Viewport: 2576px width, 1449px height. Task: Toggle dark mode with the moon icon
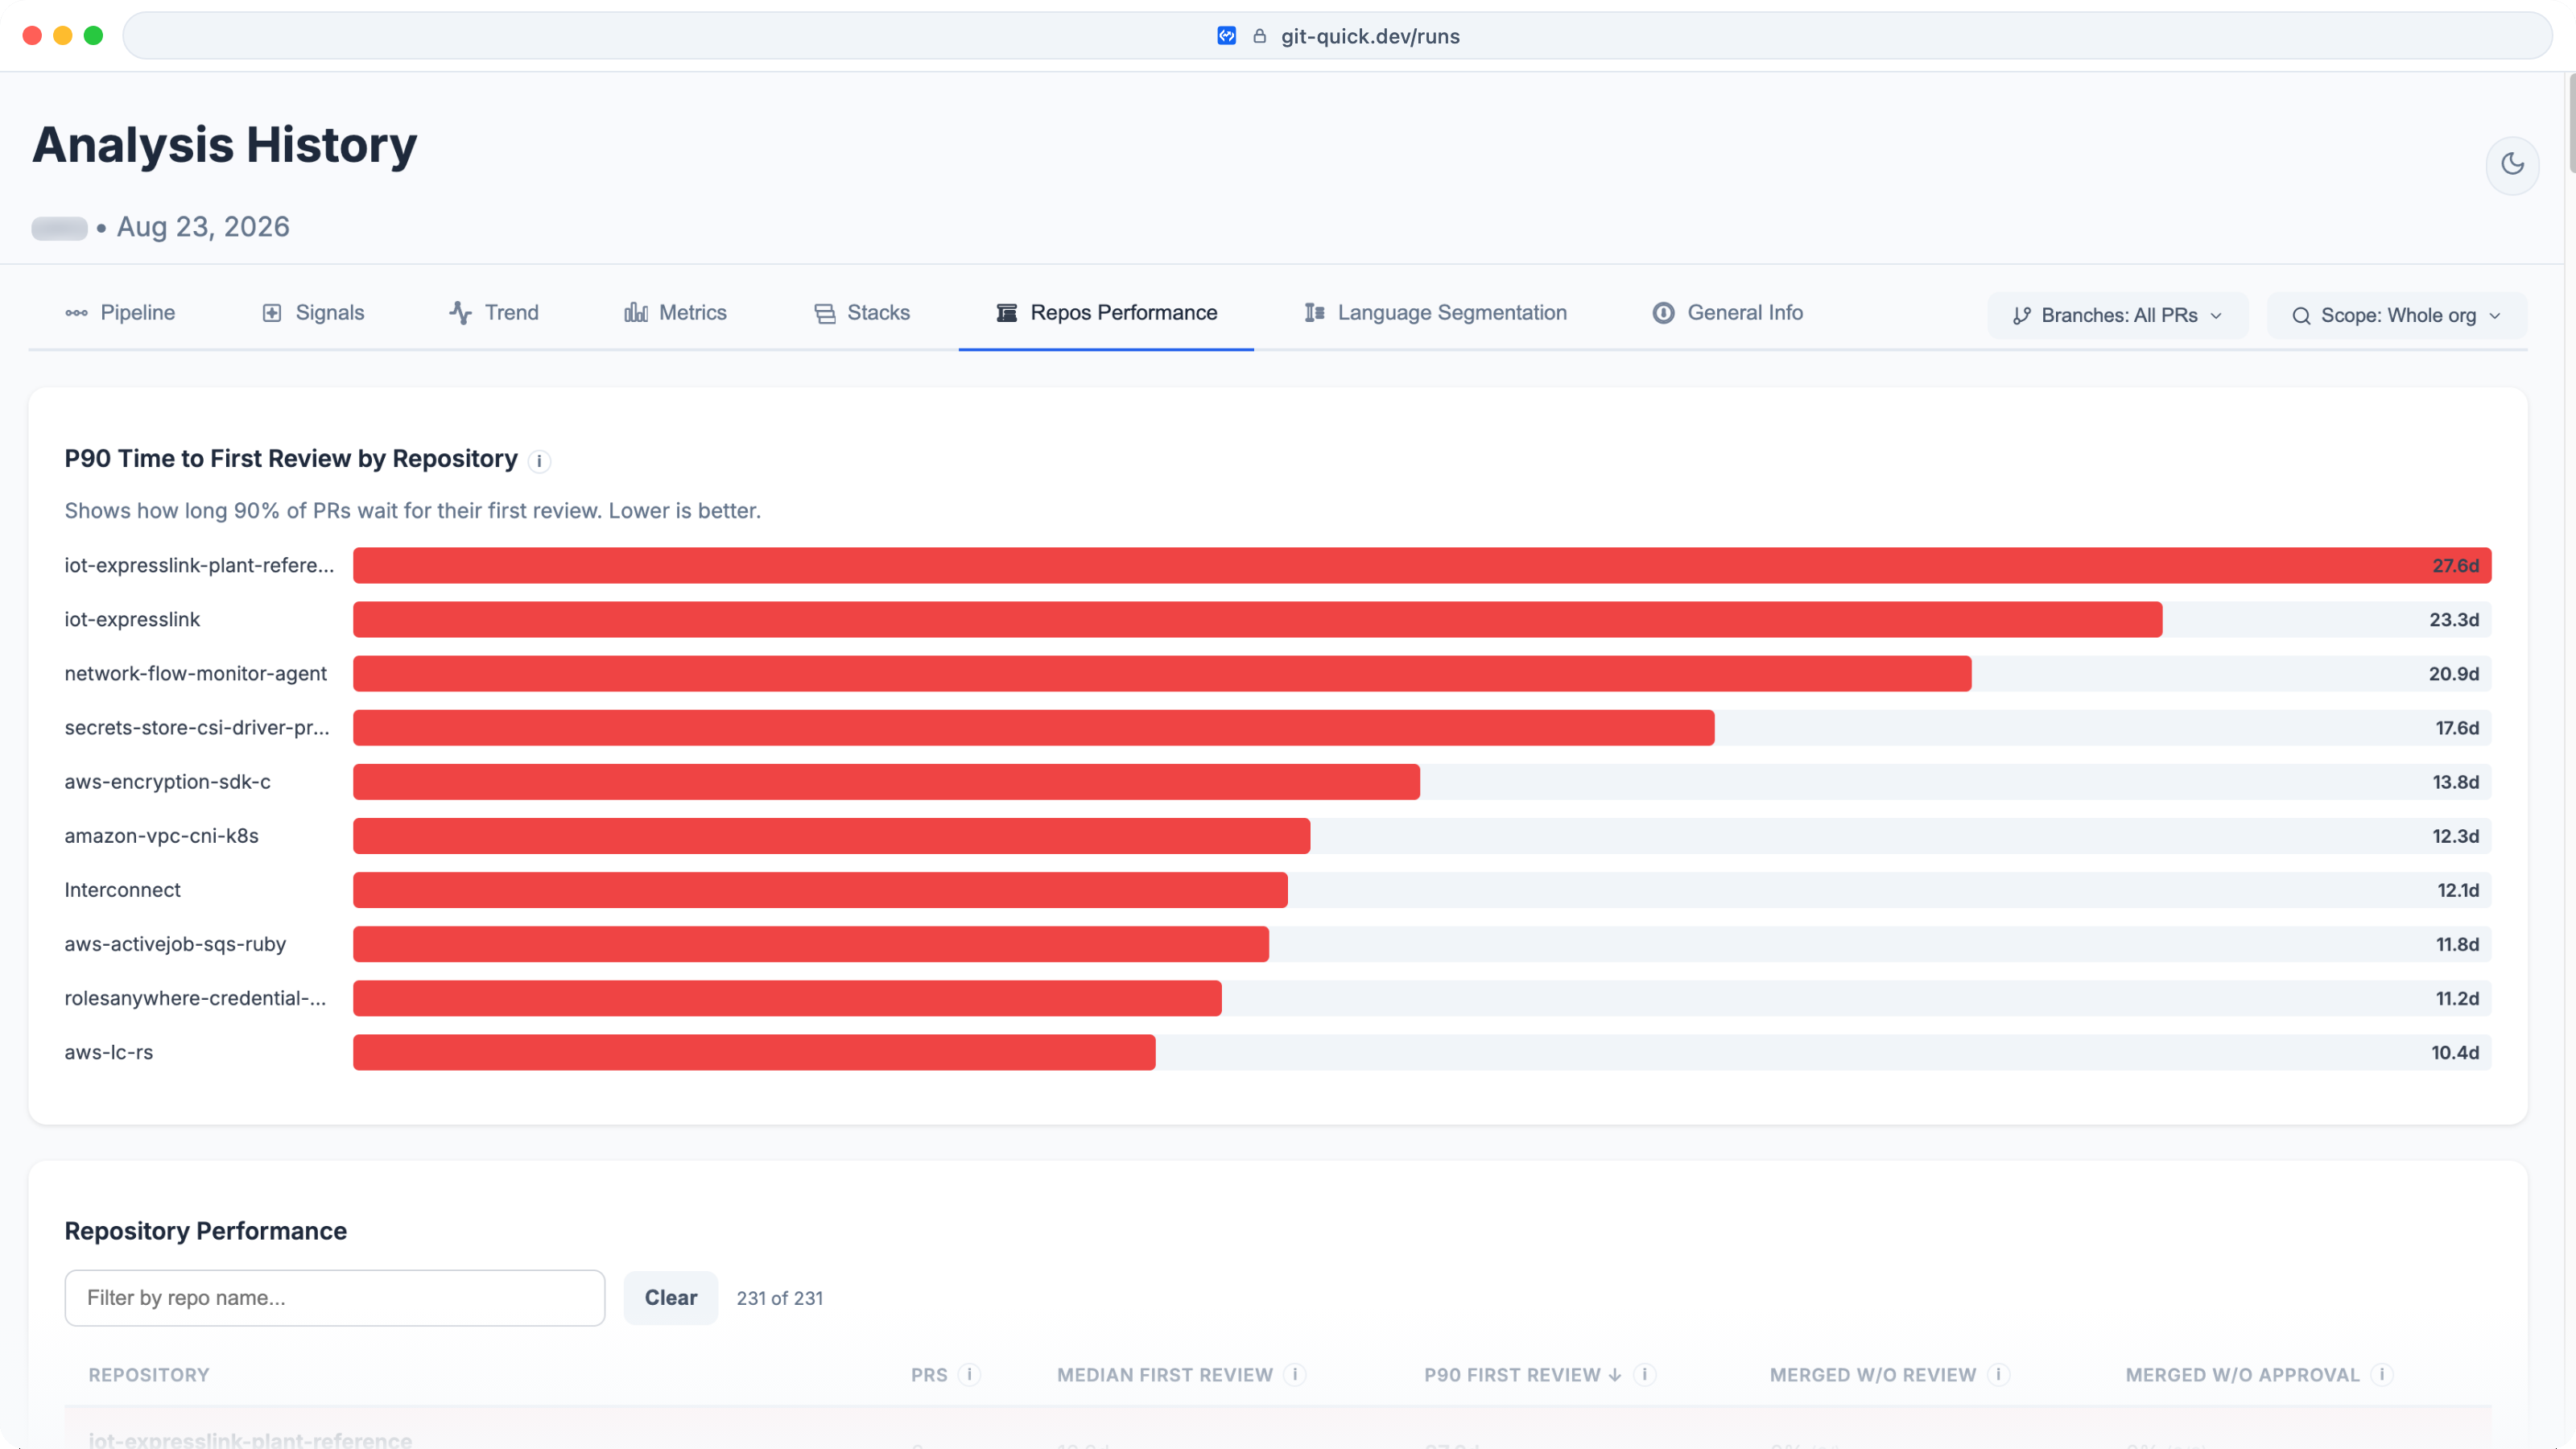tap(2512, 165)
